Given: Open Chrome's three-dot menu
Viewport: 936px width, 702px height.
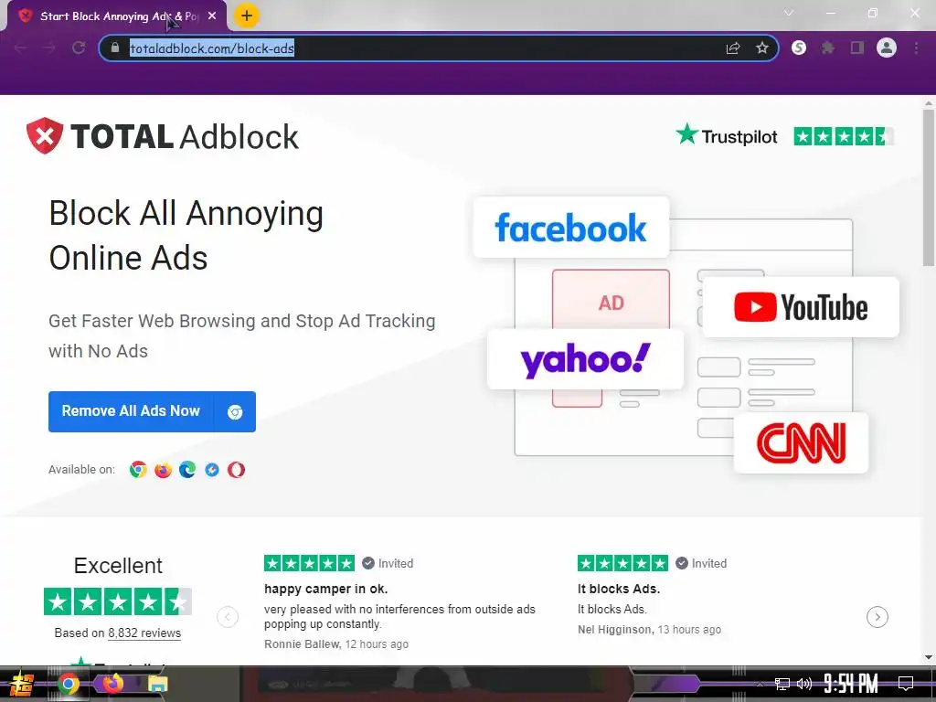Looking at the screenshot, I should [916, 48].
